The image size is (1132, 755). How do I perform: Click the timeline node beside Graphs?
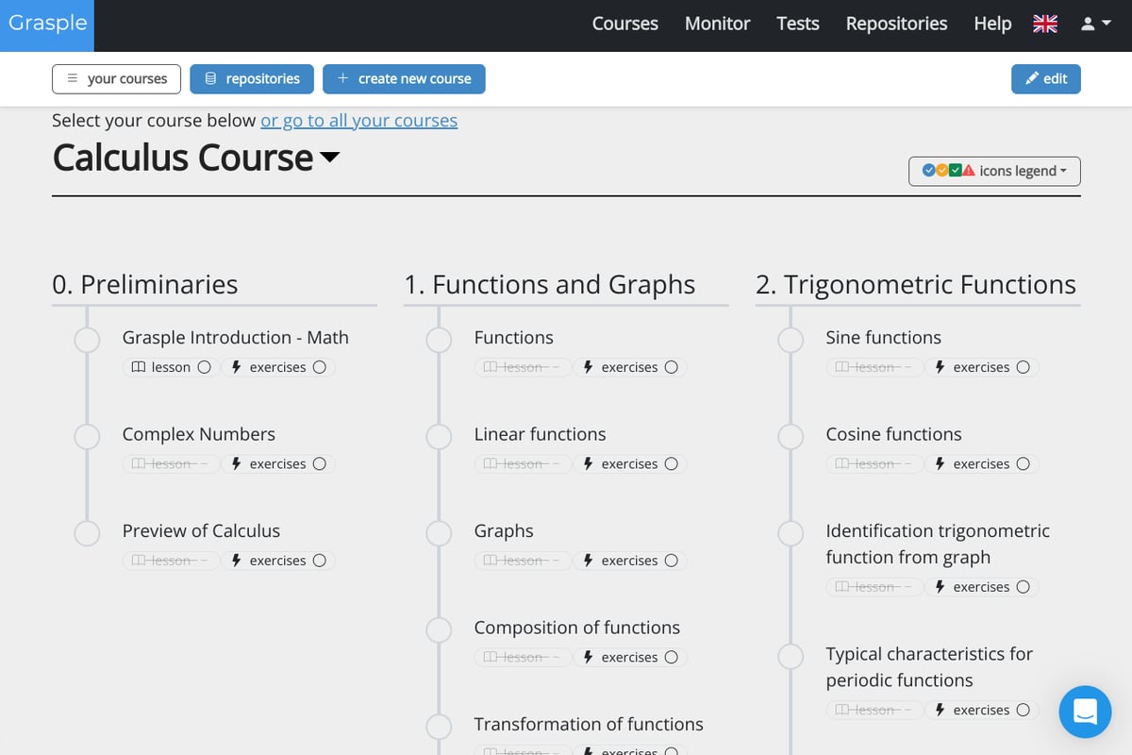439,533
